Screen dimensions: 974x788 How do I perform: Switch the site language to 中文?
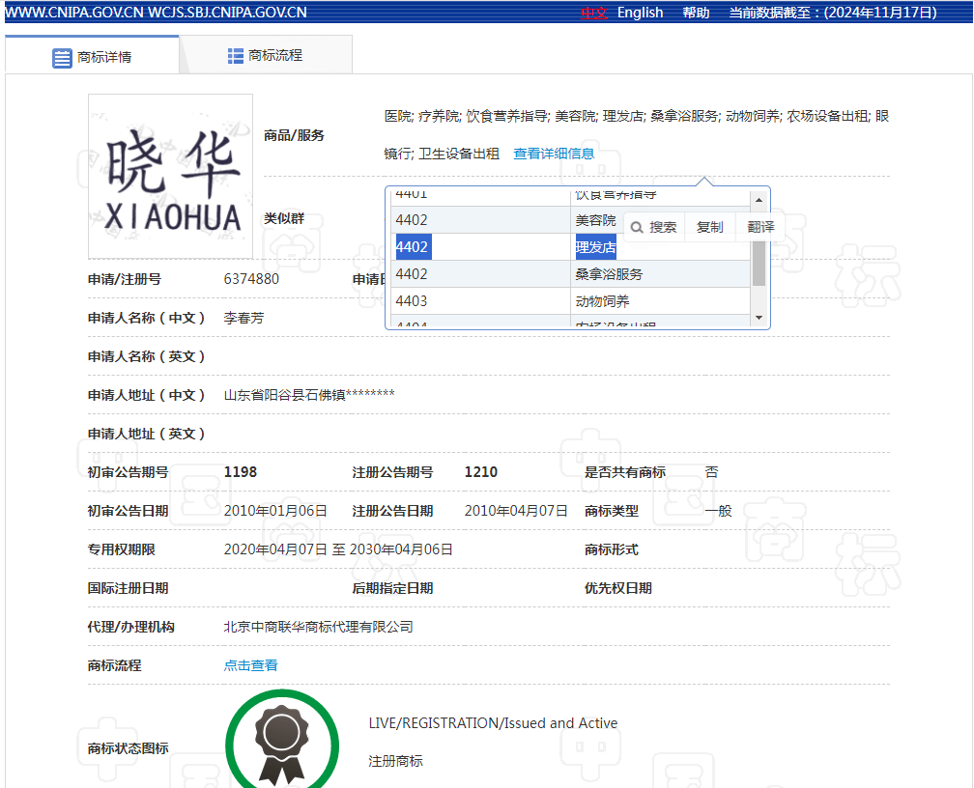tap(592, 13)
